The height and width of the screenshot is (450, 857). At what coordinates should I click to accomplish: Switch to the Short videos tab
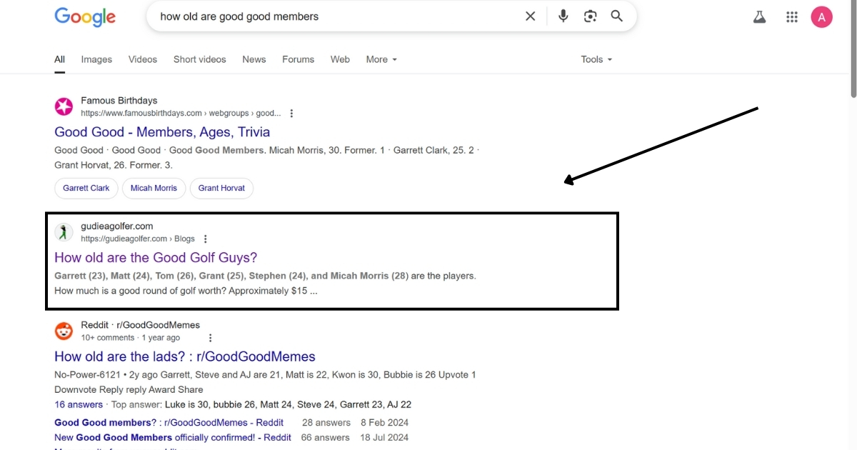(x=200, y=59)
